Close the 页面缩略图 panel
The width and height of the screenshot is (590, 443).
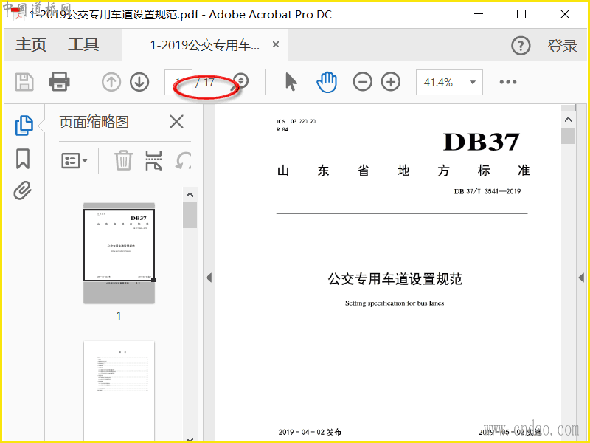(176, 122)
